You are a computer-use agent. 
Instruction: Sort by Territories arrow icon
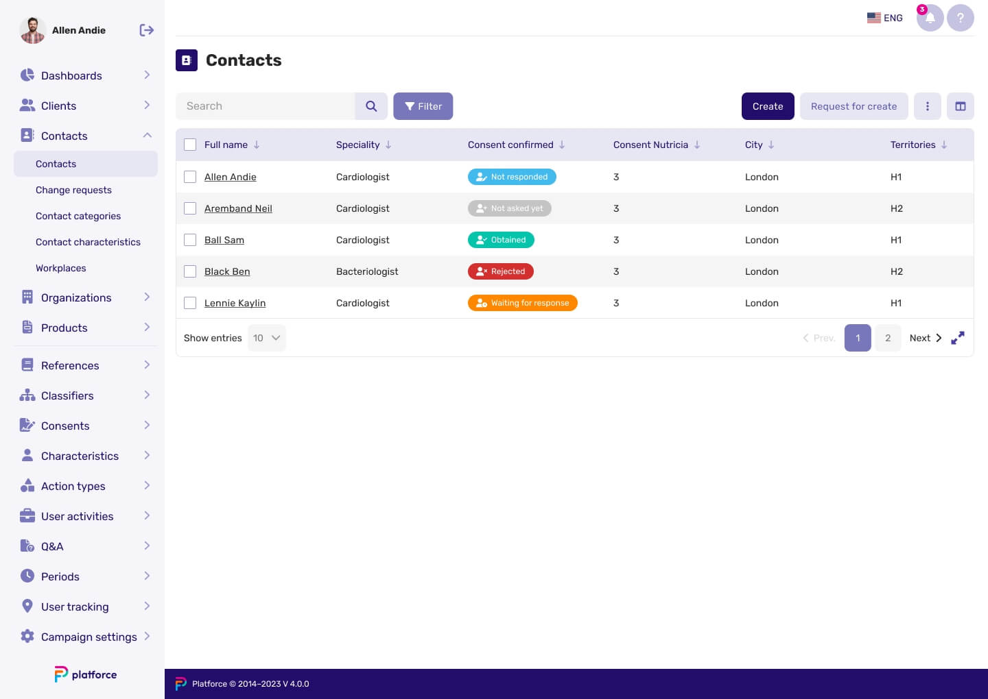click(944, 145)
